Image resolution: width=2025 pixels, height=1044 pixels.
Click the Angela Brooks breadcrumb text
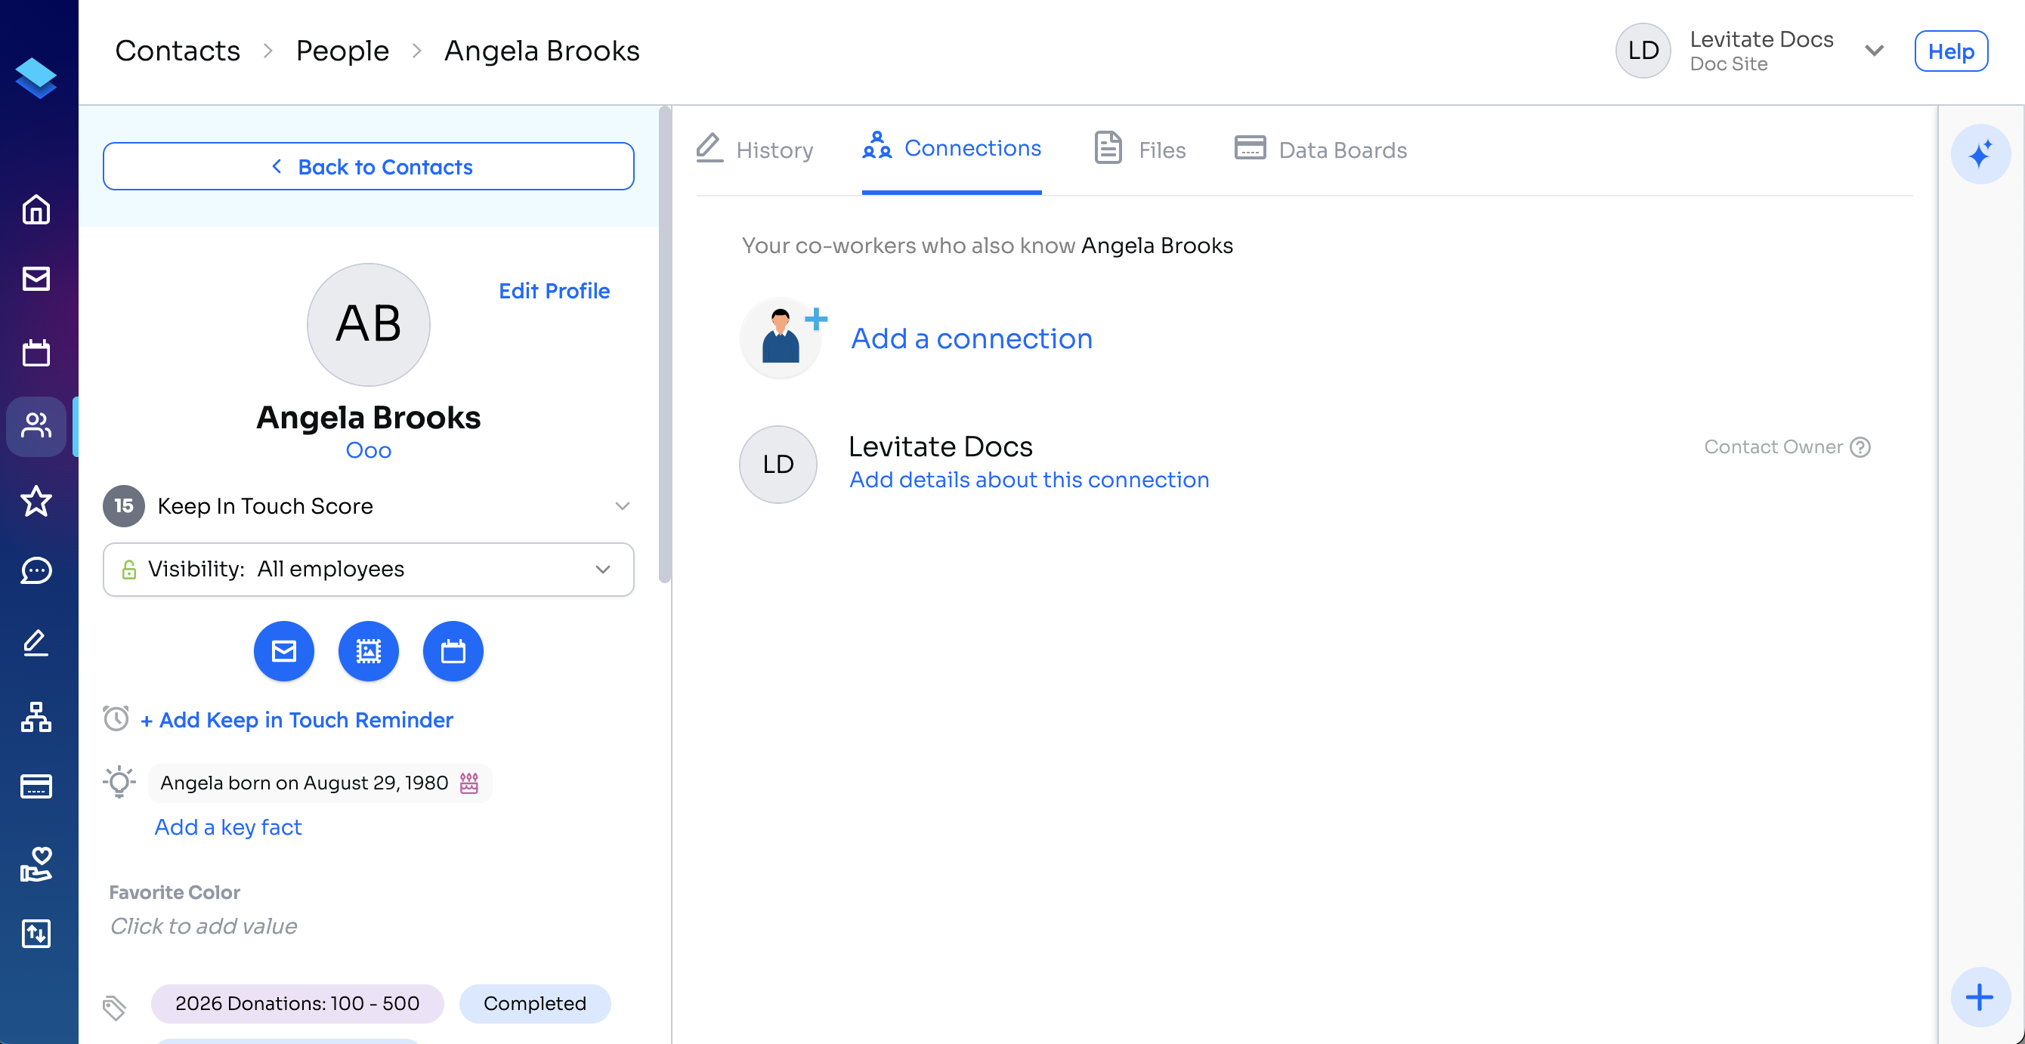(x=543, y=51)
